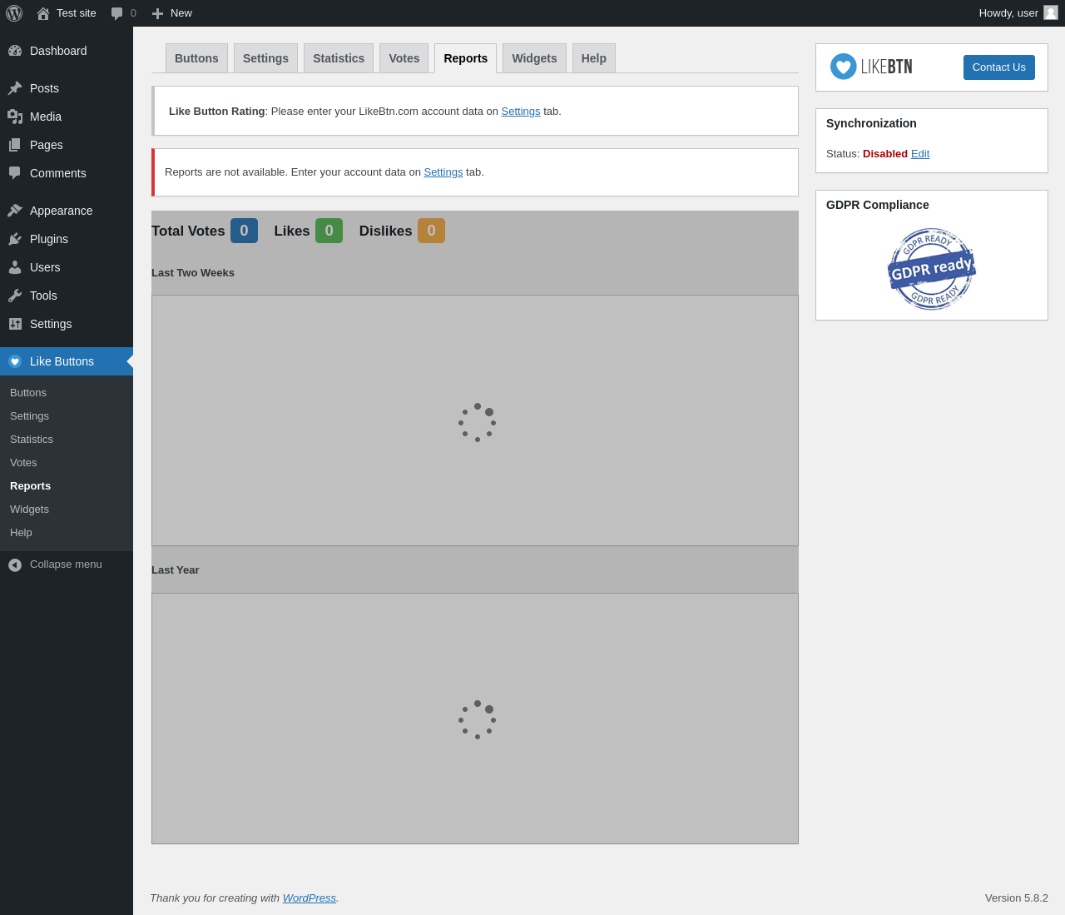This screenshot has height=915, width=1065.
Task: Open the Test site home icon
Action: click(43, 13)
